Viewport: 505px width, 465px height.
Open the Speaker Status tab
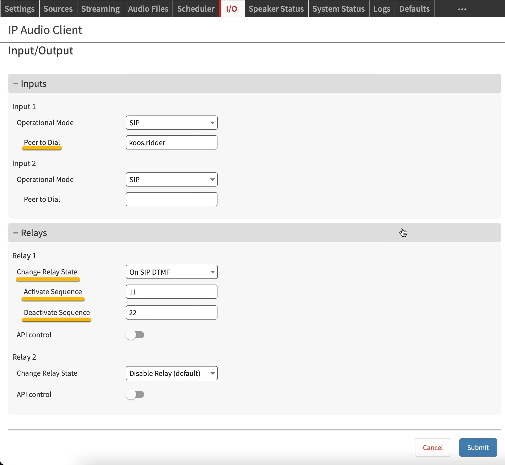point(276,9)
